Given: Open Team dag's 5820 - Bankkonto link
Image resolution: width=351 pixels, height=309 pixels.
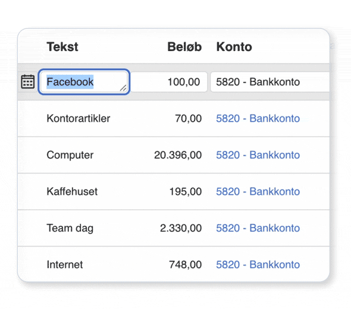Looking at the screenshot, I should point(258,228).
